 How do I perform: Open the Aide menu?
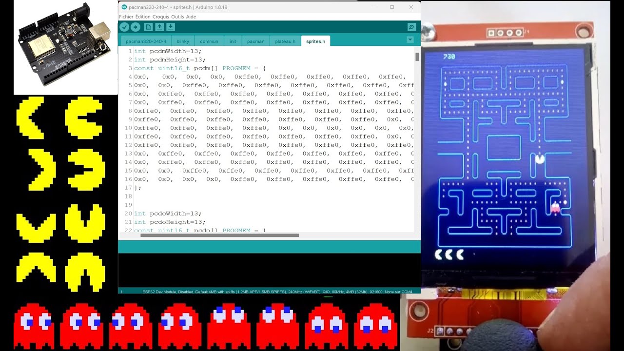point(191,17)
